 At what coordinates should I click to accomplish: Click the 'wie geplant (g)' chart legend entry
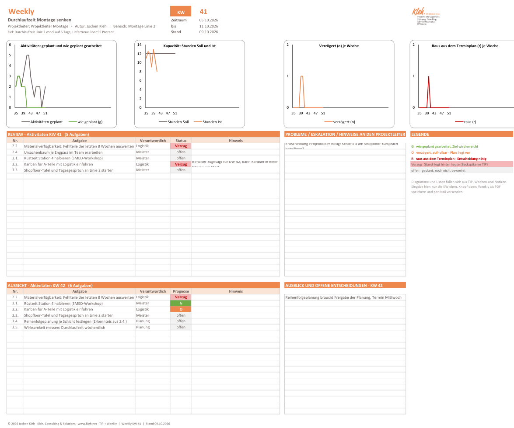[86, 122]
